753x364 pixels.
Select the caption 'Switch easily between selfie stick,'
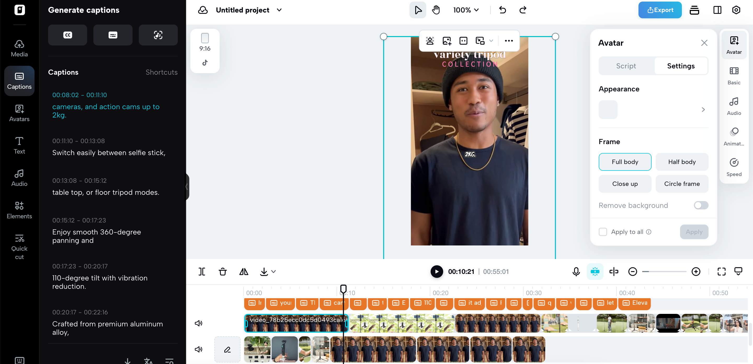(109, 152)
